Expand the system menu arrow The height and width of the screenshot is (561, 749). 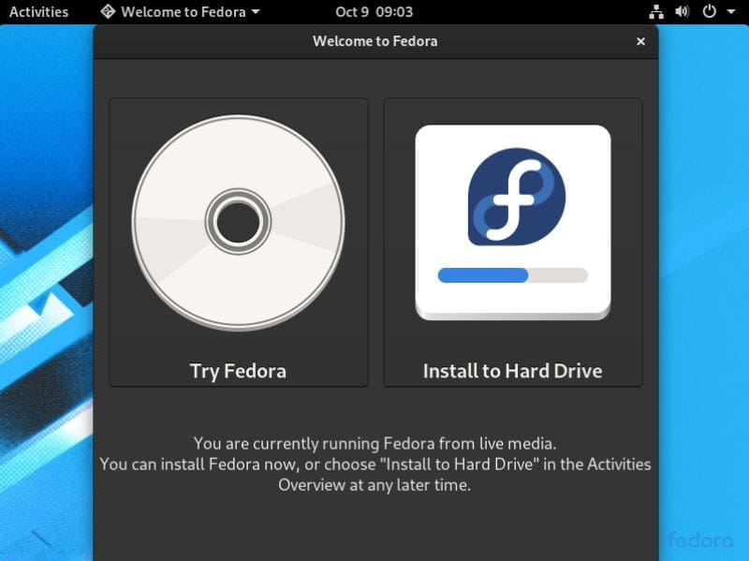click(x=731, y=12)
